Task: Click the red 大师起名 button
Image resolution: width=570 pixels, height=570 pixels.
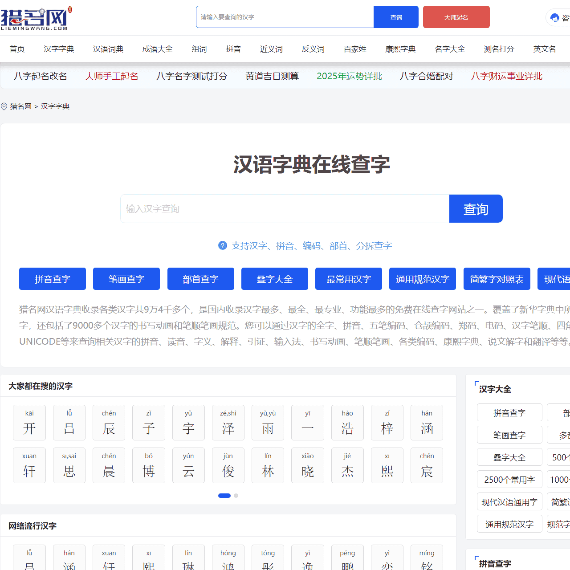Action: point(456,17)
